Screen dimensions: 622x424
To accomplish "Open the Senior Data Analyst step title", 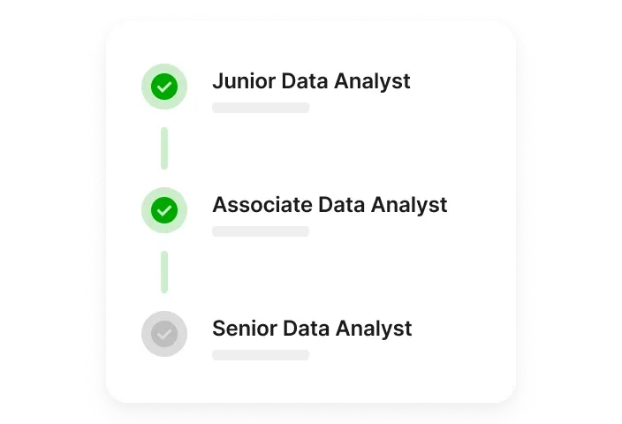I will 312,329.
